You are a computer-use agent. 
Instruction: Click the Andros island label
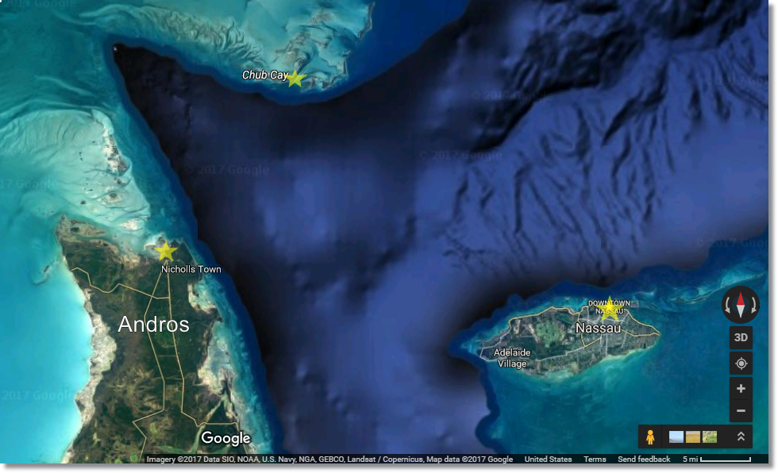(152, 325)
